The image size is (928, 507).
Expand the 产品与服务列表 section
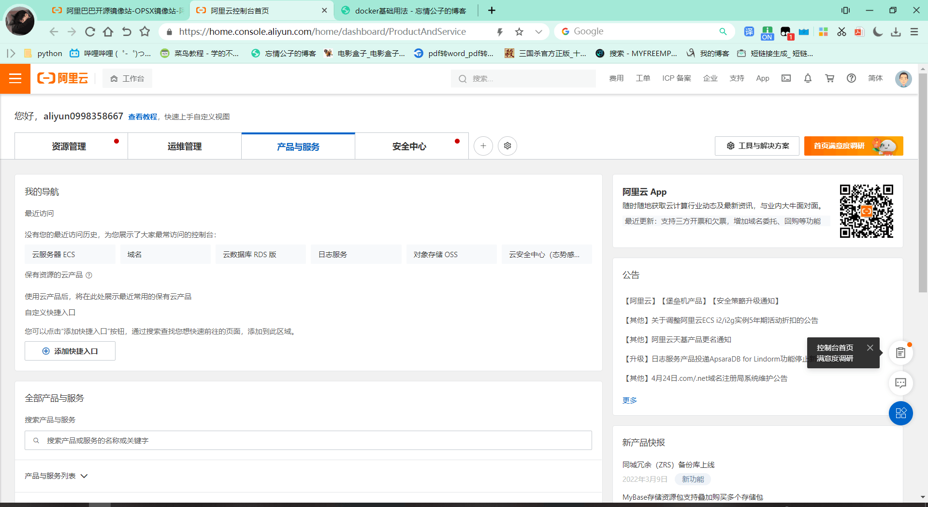coord(56,476)
